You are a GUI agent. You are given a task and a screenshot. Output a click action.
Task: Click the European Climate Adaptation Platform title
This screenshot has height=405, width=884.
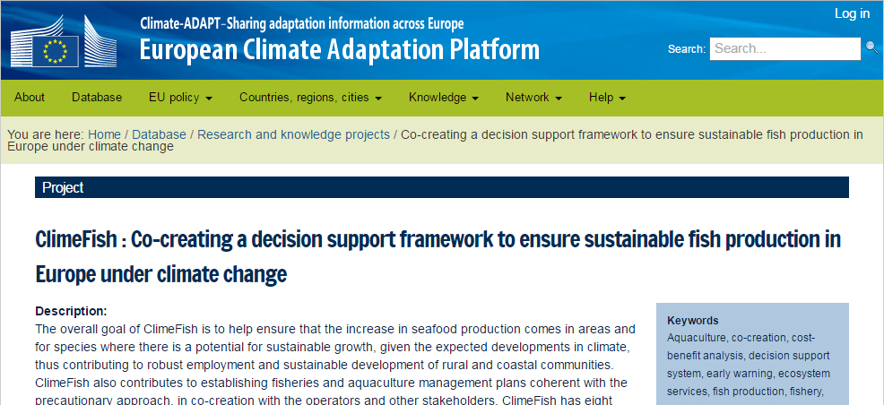(340, 50)
